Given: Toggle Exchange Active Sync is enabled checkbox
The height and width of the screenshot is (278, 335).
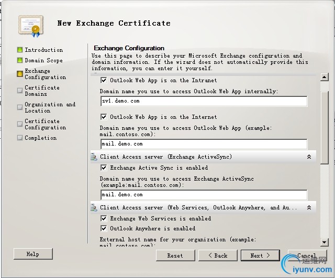Looking at the screenshot, I should pos(104,168).
